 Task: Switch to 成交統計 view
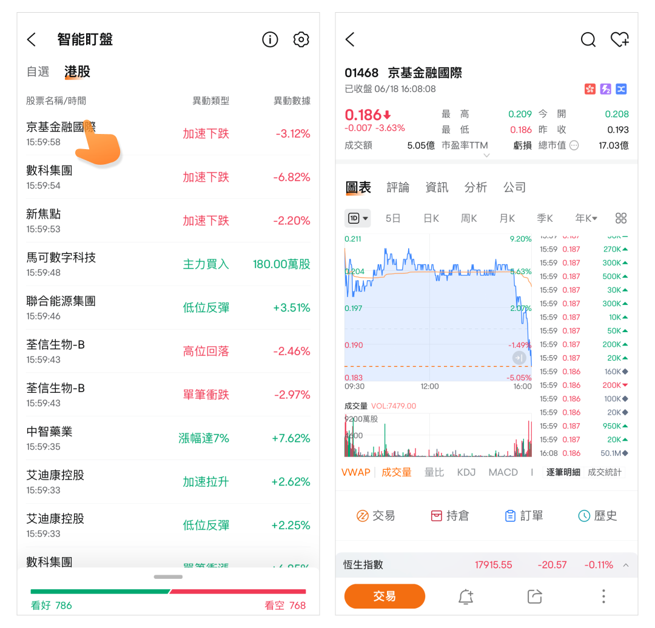[x=604, y=472]
